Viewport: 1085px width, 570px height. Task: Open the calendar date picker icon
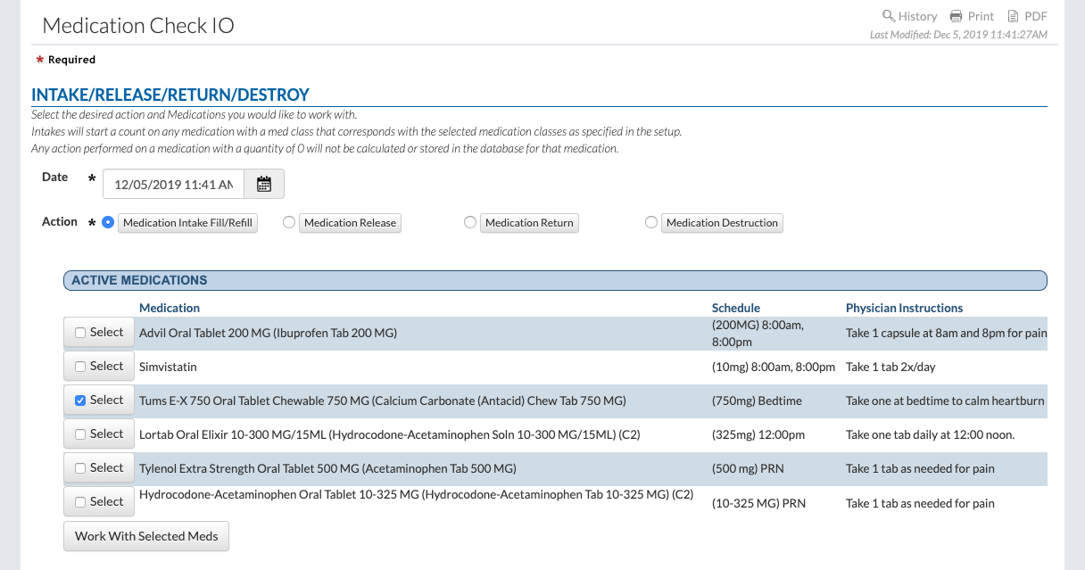click(x=264, y=185)
